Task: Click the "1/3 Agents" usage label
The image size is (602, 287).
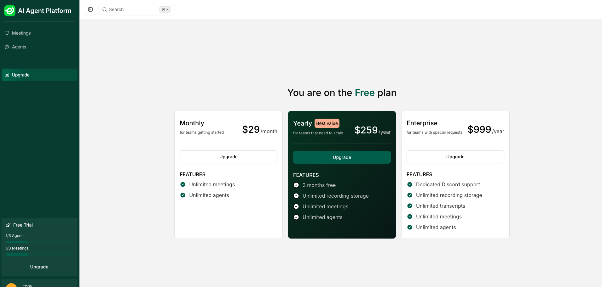Action: [15, 236]
